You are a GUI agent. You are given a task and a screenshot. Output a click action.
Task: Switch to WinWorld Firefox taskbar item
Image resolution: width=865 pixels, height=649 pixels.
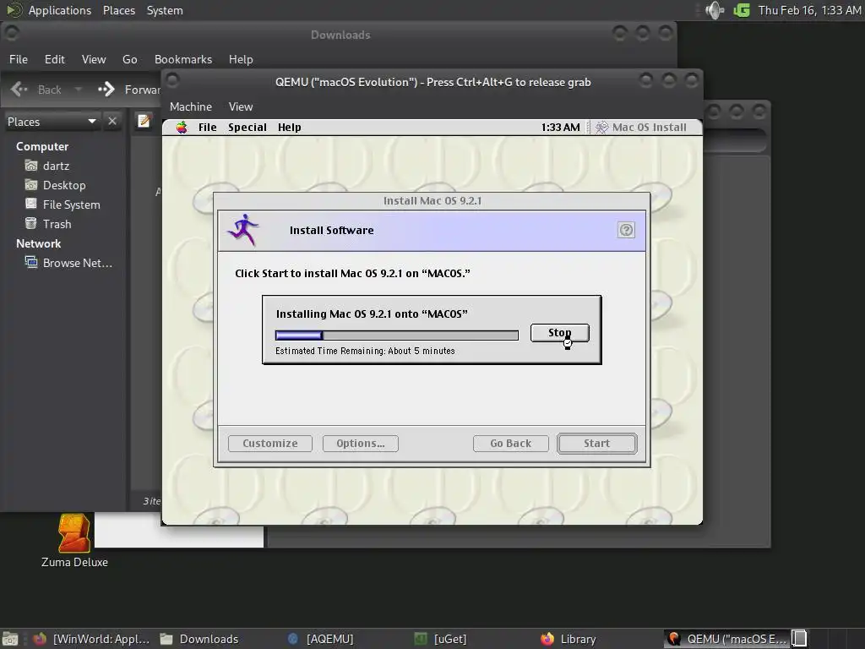point(91,639)
